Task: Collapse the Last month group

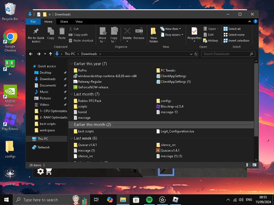Action: [71, 94]
